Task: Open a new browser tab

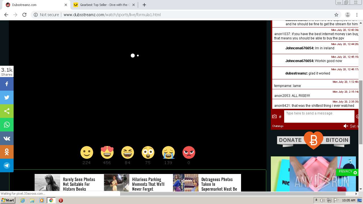Action: [x=144, y=5]
